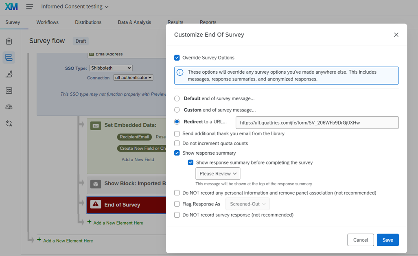
Task: Click the RecipientEmail field pill
Action: click(x=134, y=137)
